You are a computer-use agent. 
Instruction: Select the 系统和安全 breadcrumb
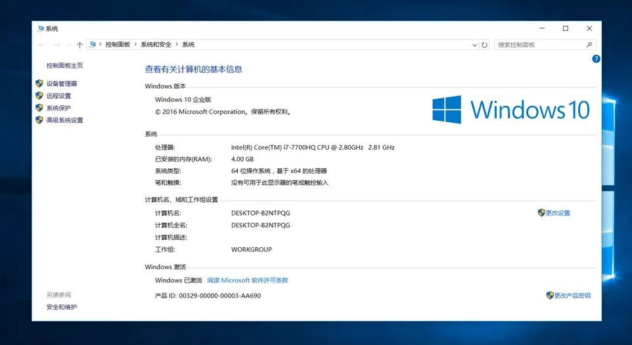pos(156,45)
